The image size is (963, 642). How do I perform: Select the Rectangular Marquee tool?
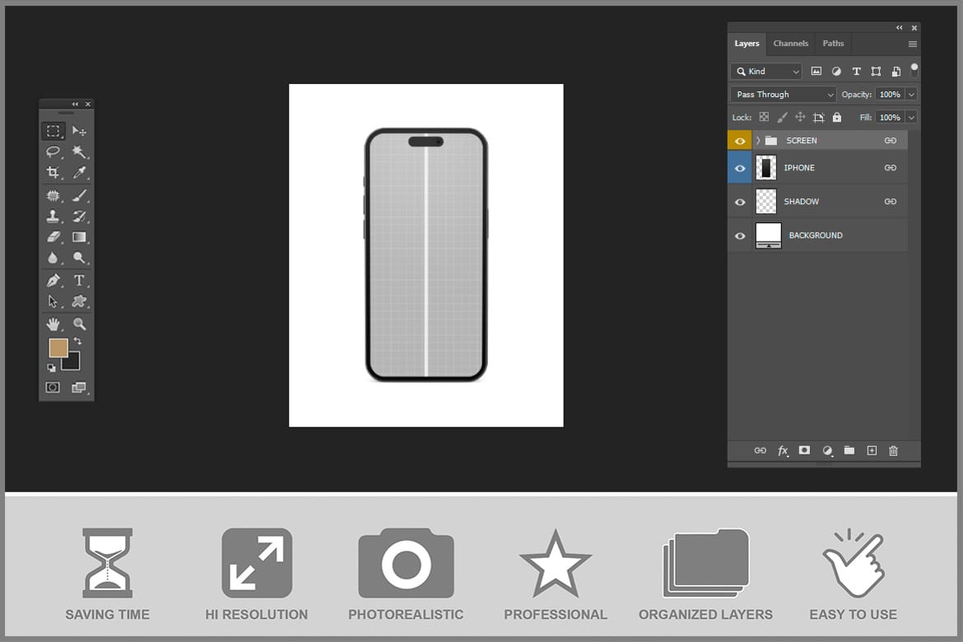coord(53,131)
